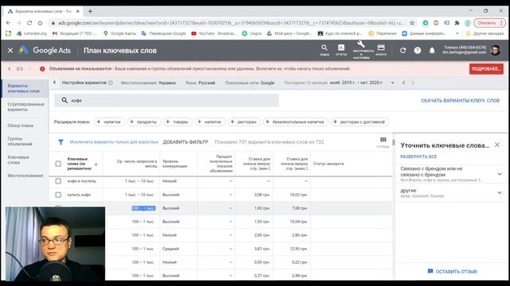Click the red error alert icon

[x=42, y=69]
